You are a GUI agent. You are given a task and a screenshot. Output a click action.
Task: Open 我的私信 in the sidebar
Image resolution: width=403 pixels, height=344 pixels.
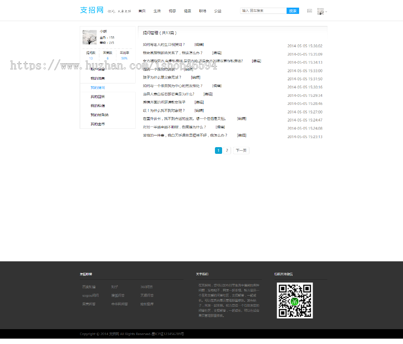(98, 106)
